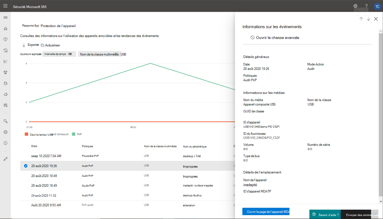Open the info circle sidebar icon
Image resolution: width=383 pixels, height=219 pixels.
[x=5, y=143]
